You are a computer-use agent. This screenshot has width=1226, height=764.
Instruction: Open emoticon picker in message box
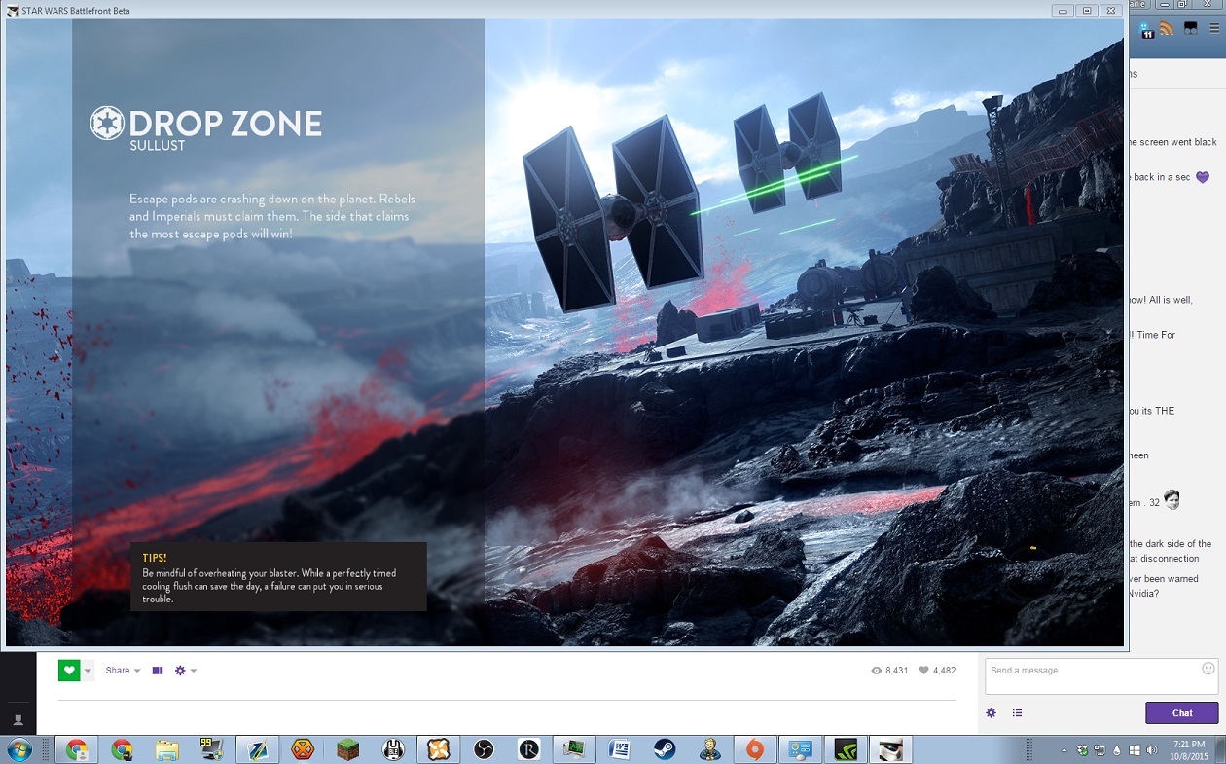pyautogui.click(x=1208, y=669)
